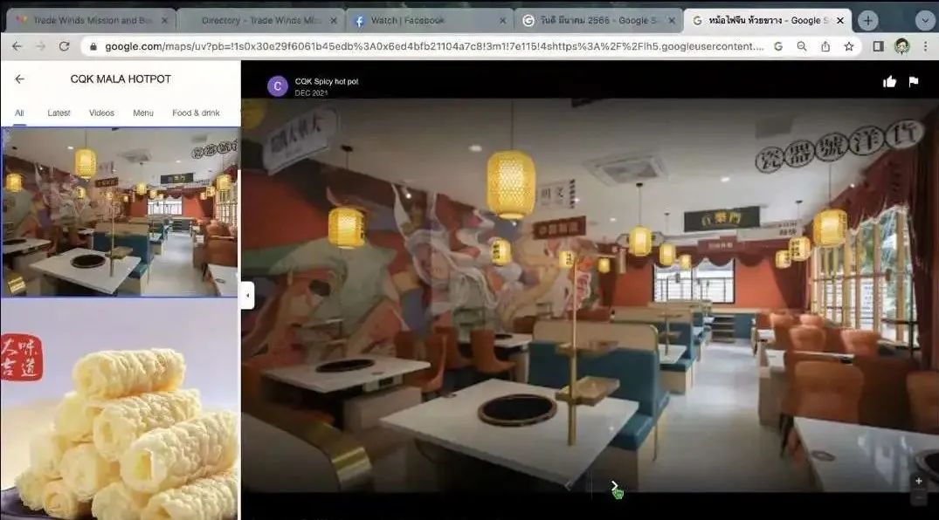Like the photo with the thumbs up icon
Viewport: 939px width, 520px height.
click(889, 81)
